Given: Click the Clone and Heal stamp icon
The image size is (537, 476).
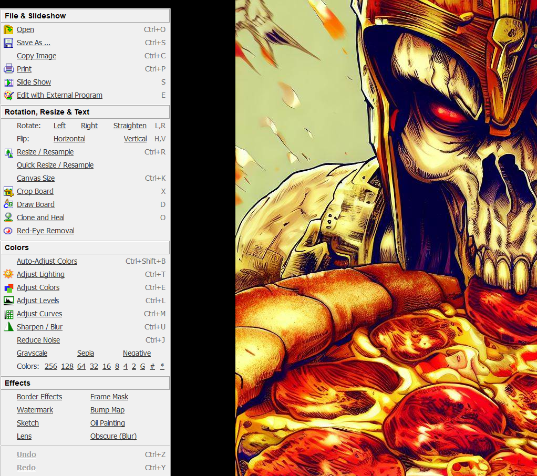Looking at the screenshot, I should coord(8,218).
